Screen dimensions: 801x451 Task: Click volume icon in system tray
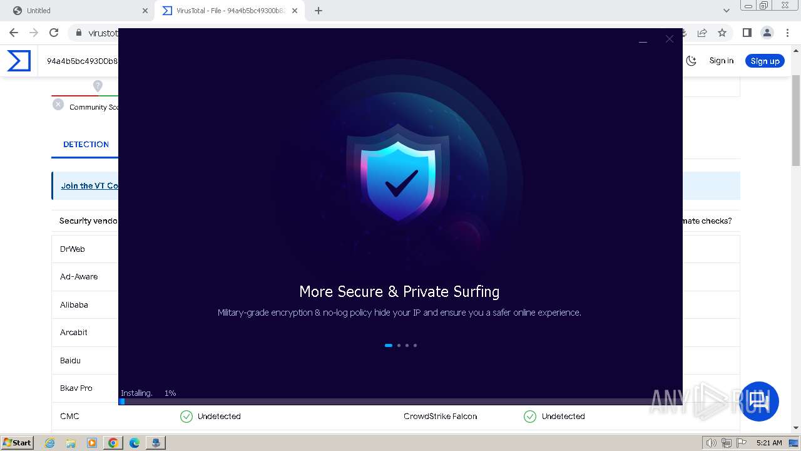click(x=712, y=443)
